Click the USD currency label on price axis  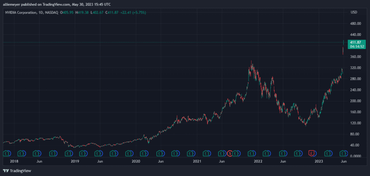click(x=353, y=12)
